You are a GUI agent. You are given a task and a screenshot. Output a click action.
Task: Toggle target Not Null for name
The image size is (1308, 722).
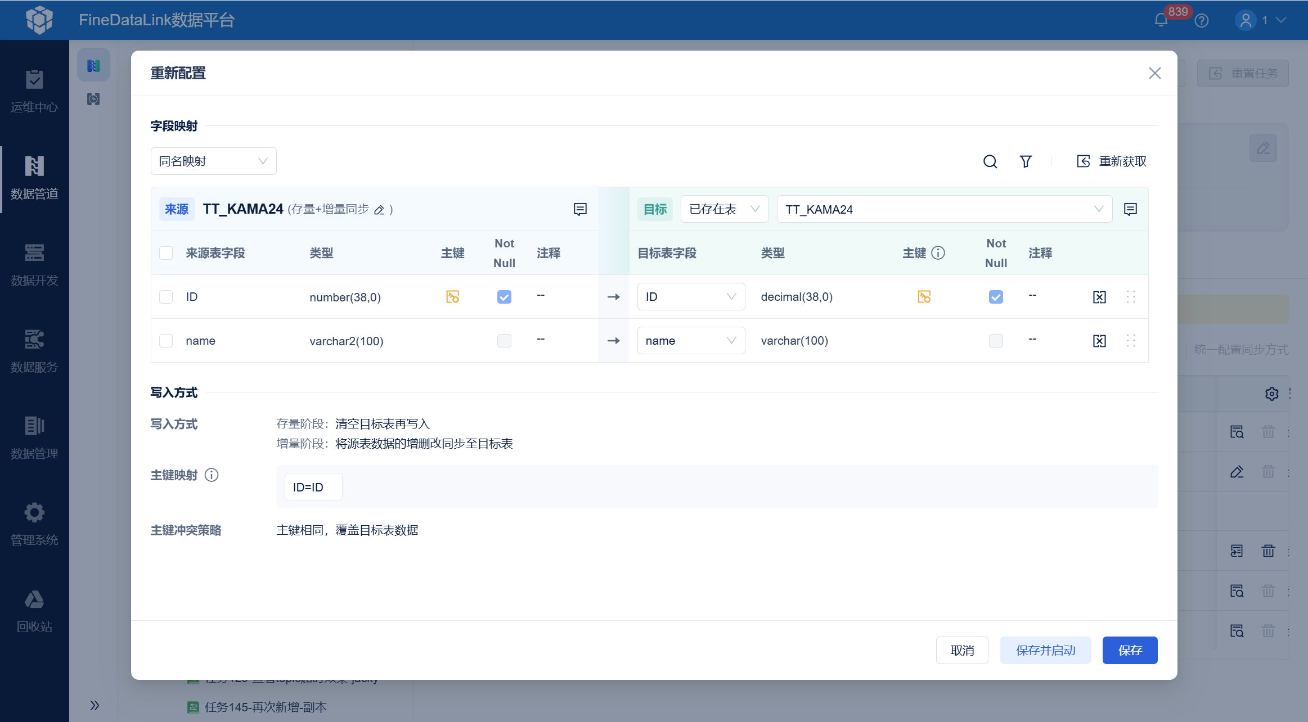996,341
